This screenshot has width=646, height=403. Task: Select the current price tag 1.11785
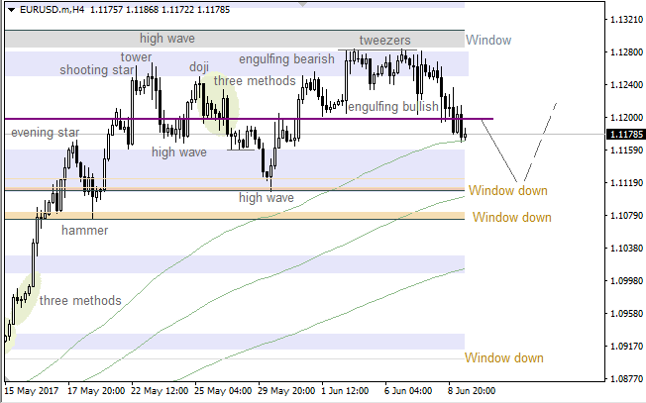coord(623,134)
